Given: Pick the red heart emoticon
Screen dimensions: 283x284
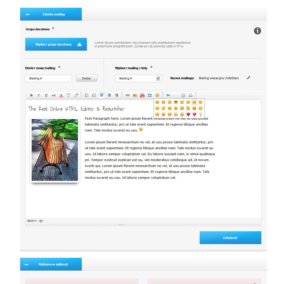Looking at the screenshot, I should point(188,114).
